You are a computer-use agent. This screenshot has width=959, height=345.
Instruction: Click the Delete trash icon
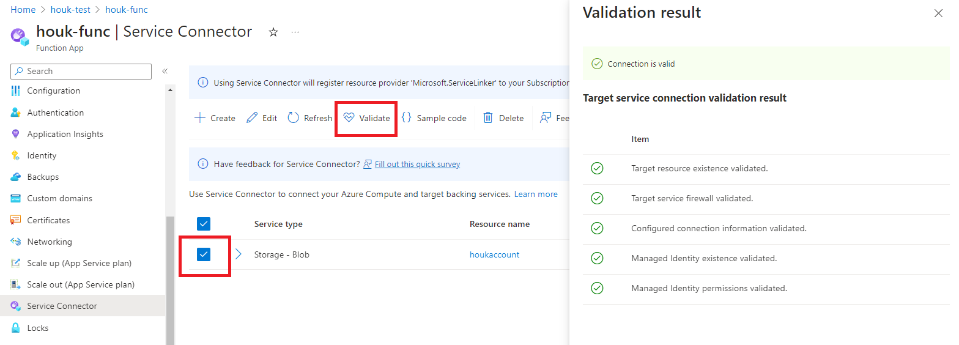(488, 118)
